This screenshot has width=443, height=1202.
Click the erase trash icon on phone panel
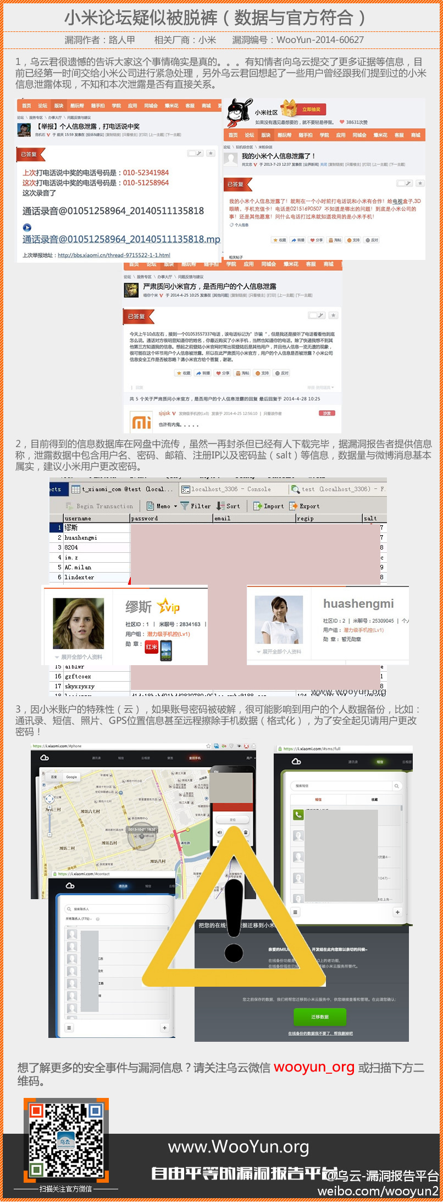245,832
